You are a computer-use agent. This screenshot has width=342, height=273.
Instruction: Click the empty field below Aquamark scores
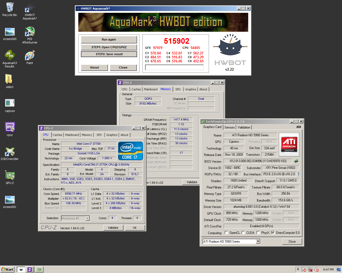click(174, 68)
